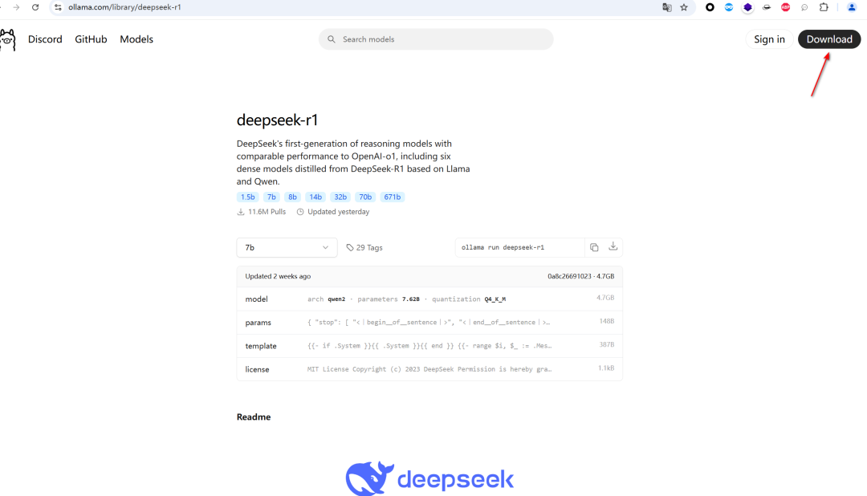Click the magnifier icon in search box
This screenshot has width=867, height=496.
pos(332,39)
